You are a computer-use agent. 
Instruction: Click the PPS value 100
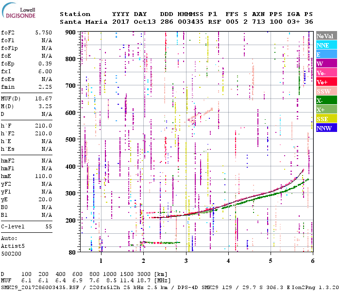pyautogui.click(x=276, y=22)
